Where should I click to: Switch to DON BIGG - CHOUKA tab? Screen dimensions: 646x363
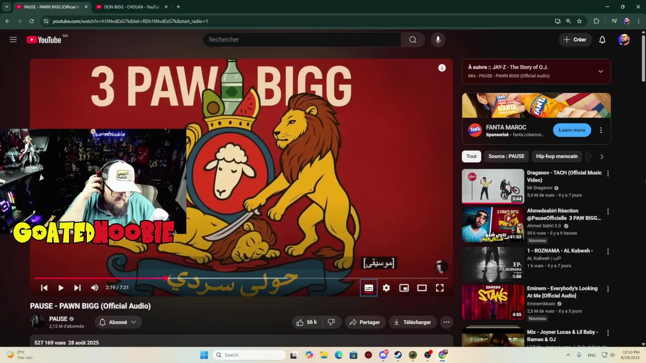click(x=130, y=7)
